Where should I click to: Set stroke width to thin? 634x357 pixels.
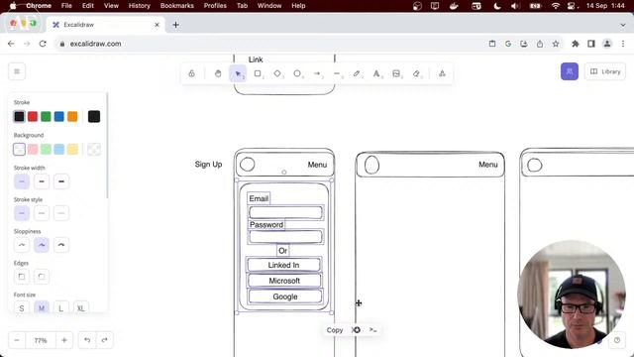tap(22, 181)
